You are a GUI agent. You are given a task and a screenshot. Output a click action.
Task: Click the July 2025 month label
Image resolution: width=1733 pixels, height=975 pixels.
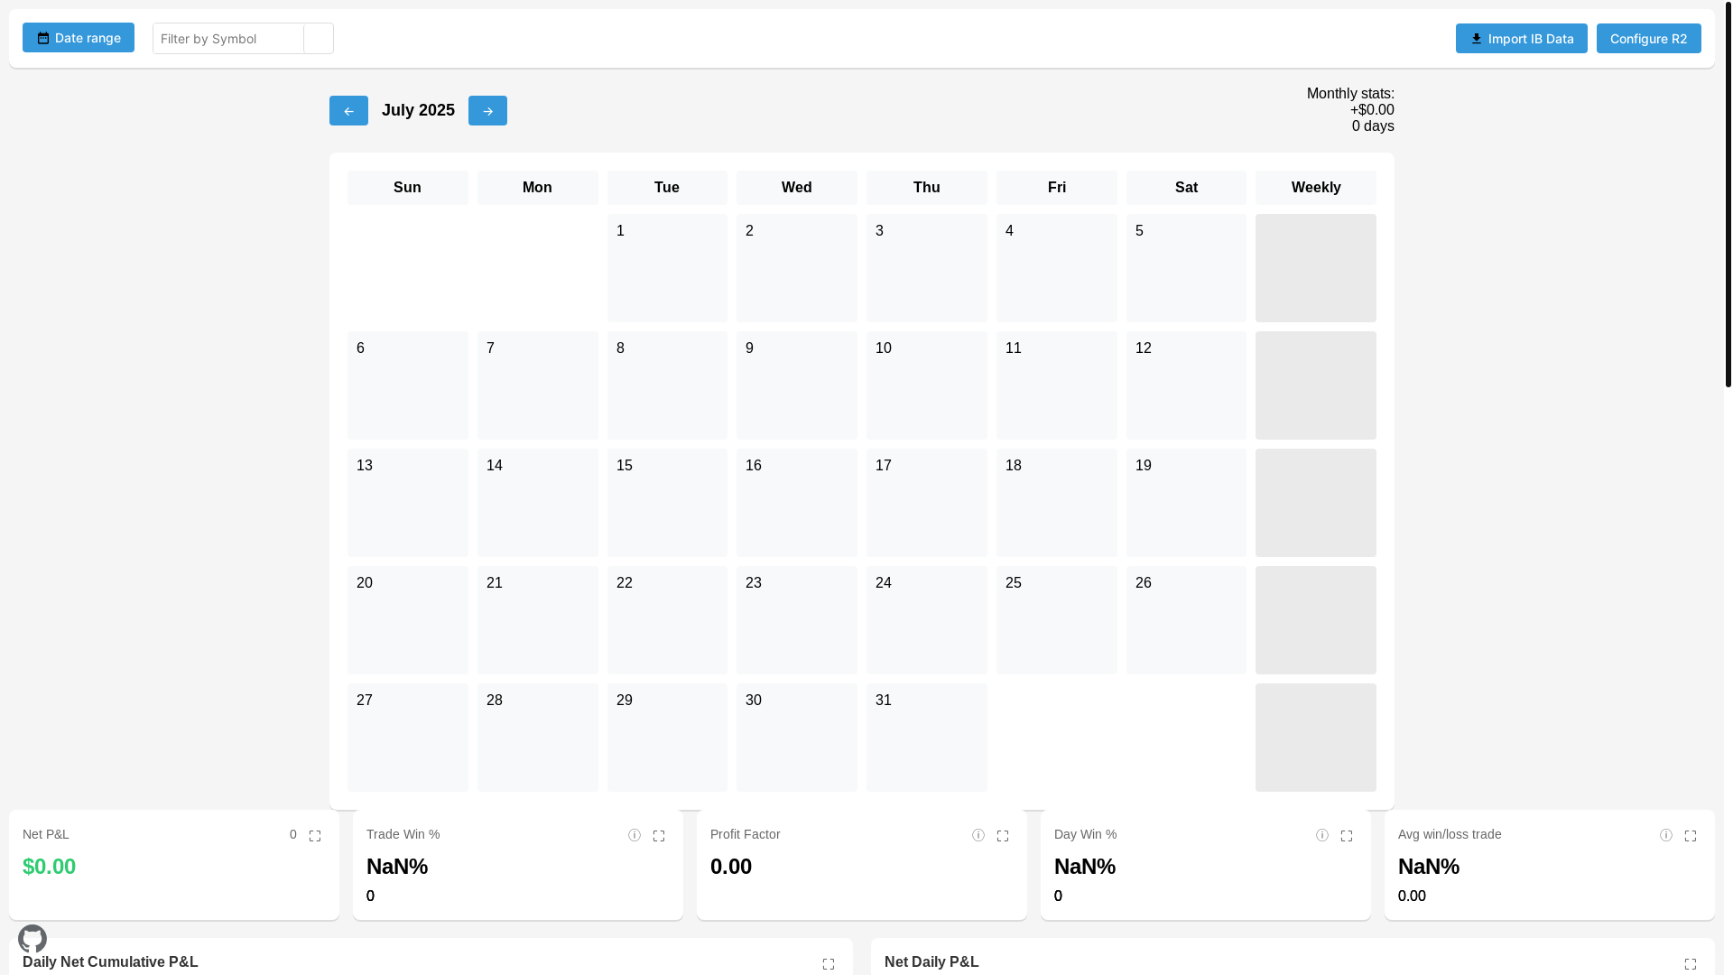(x=418, y=110)
